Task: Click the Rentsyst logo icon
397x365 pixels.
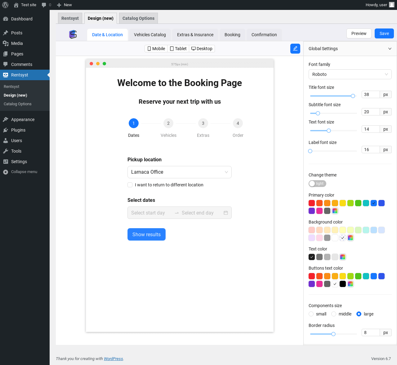Action: [x=73, y=34]
